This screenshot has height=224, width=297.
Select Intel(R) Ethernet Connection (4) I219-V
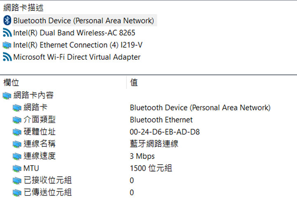(78, 45)
